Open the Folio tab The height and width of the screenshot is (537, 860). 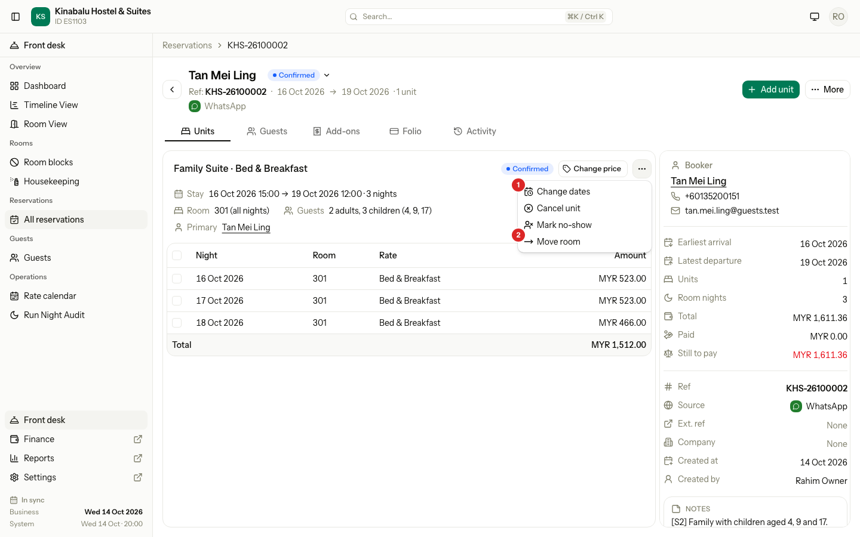click(406, 131)
